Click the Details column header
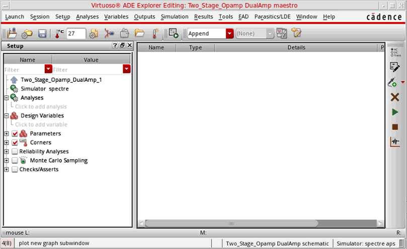The height and width of the screenshot is (249, 407). pyautogui.click(x=296, y=47)
